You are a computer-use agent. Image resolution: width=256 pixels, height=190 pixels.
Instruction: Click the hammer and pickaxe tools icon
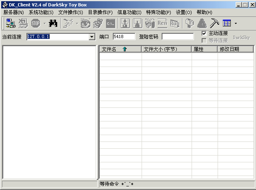214,23
